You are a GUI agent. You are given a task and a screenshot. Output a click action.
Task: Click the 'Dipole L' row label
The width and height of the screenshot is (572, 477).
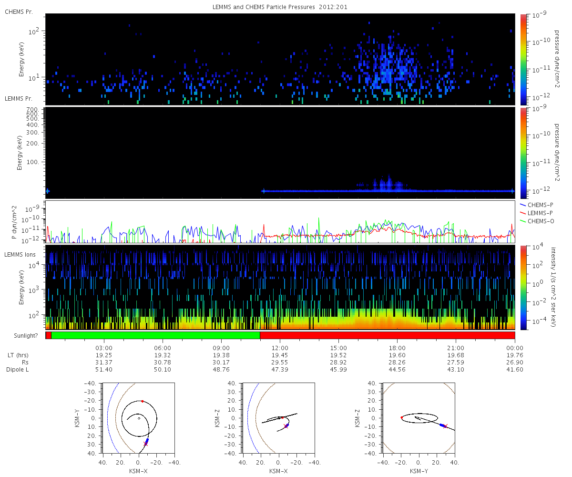[18, 370]
